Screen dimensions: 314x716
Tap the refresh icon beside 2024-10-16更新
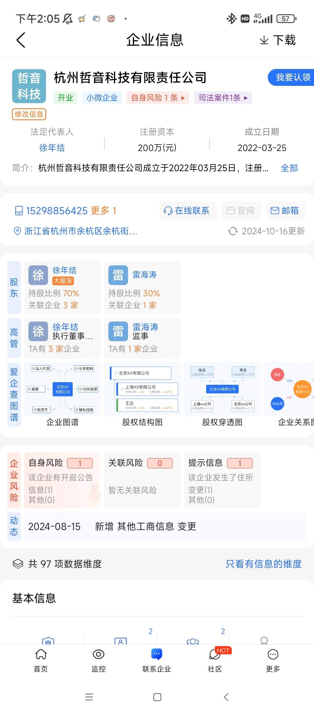(233, 231)
